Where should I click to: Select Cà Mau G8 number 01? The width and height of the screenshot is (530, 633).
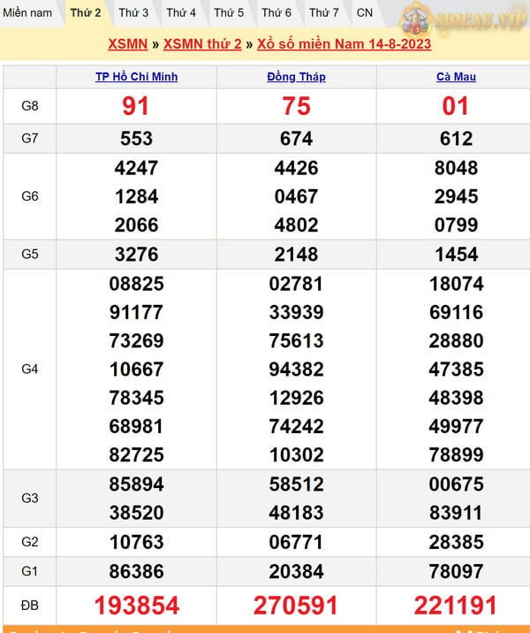[456, 106]
